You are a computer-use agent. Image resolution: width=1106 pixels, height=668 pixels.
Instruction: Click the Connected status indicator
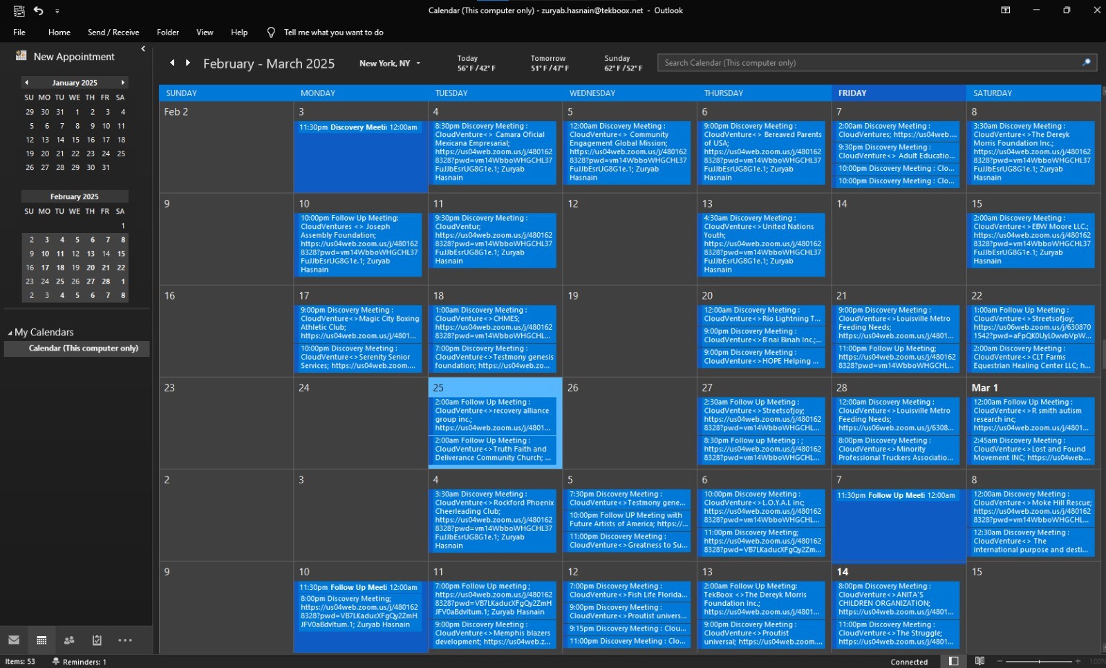[909, 662]
